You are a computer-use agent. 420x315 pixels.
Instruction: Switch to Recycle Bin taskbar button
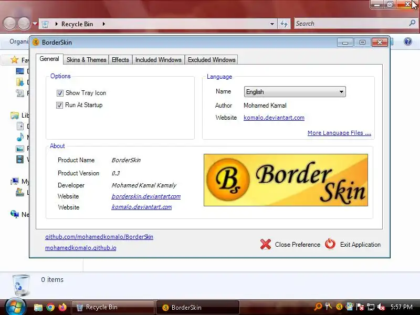click(113, 307)
